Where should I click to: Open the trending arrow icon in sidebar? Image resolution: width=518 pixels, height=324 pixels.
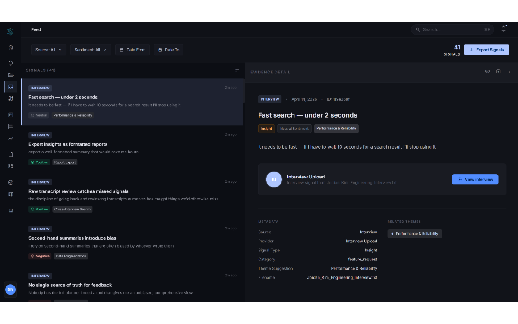click(x=10, y=139)
